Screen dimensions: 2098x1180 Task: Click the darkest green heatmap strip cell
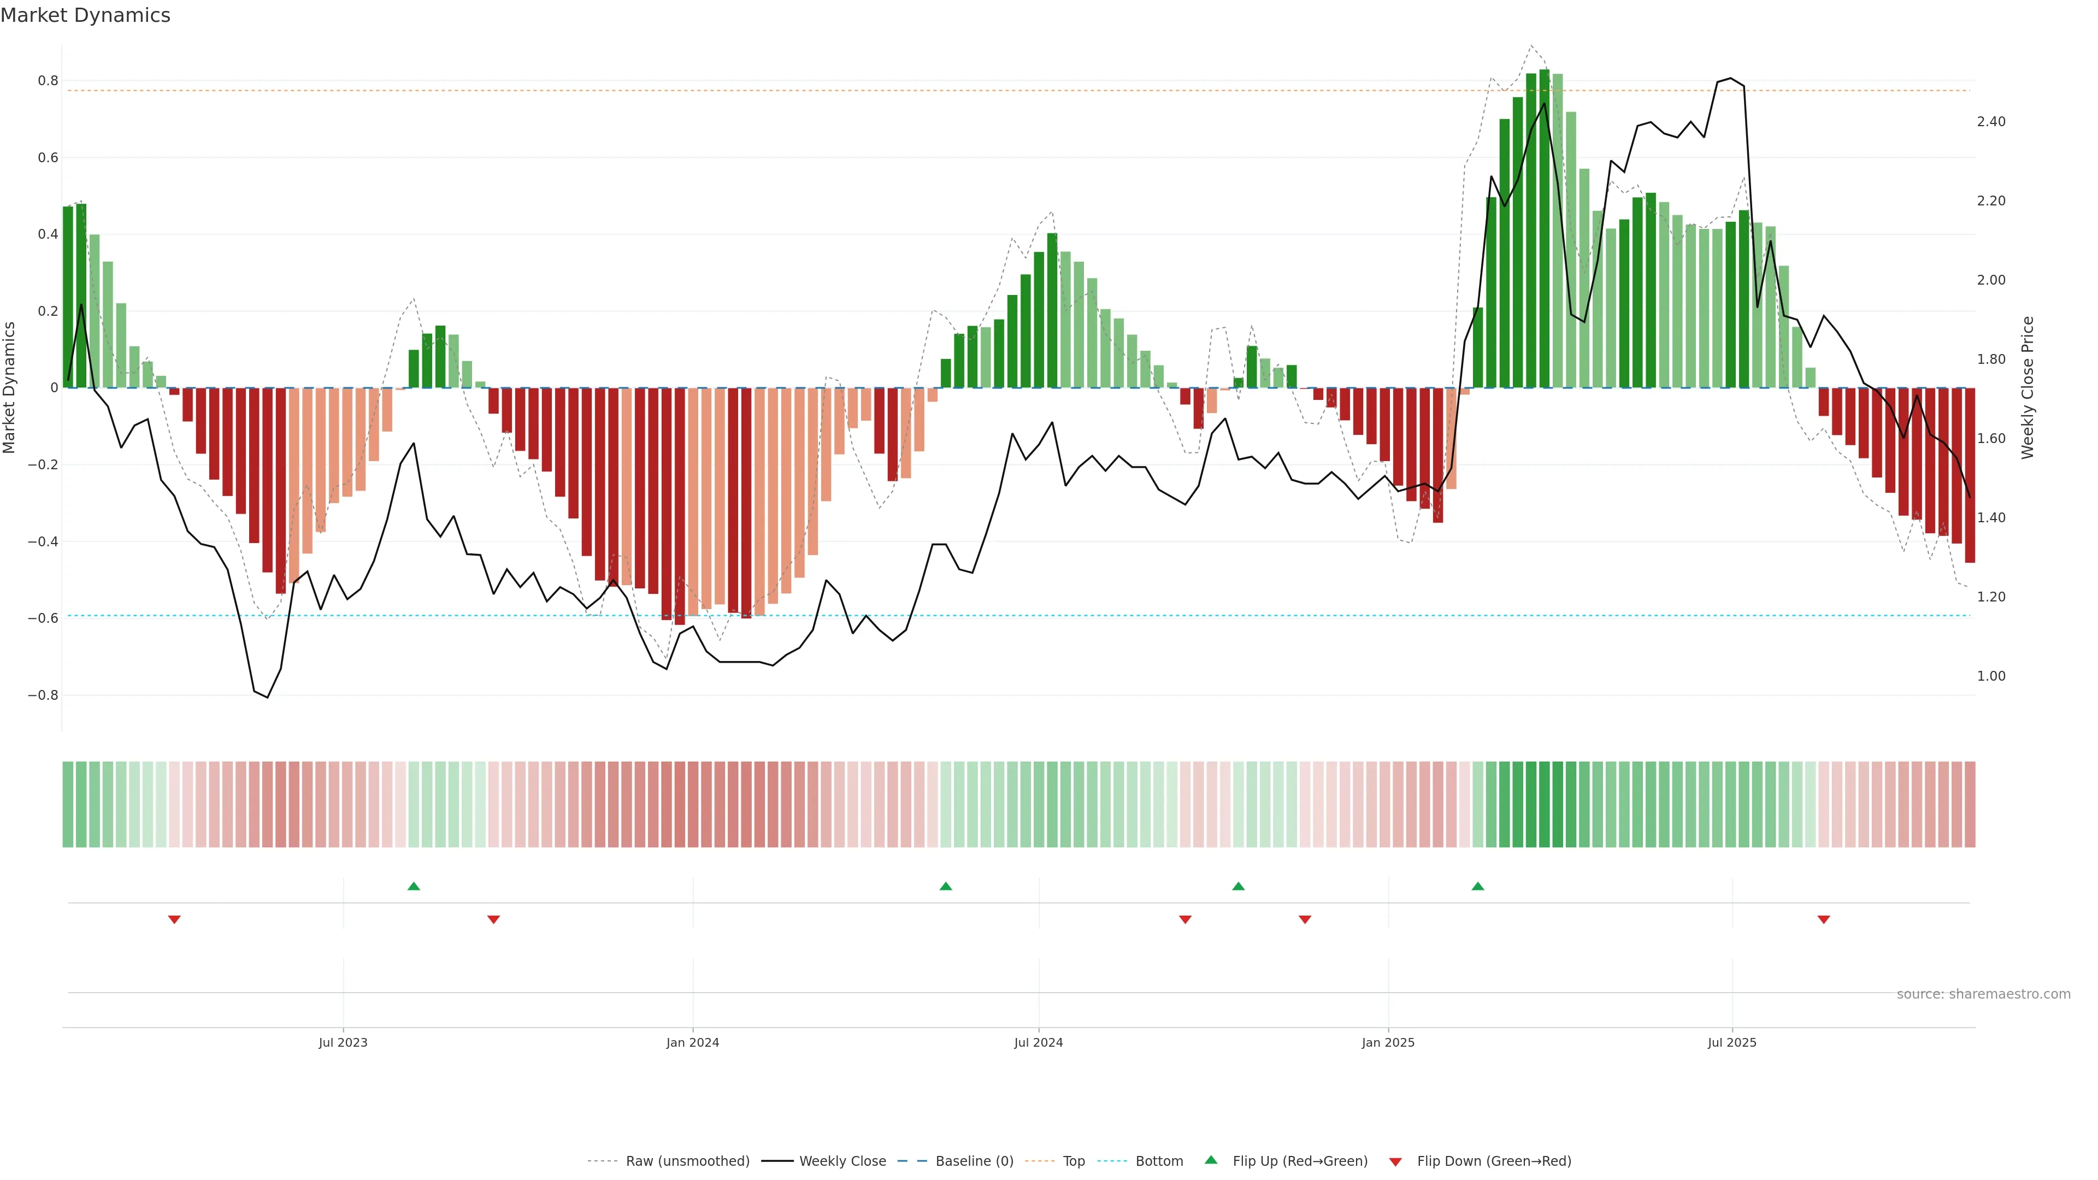coord(1544,804)
